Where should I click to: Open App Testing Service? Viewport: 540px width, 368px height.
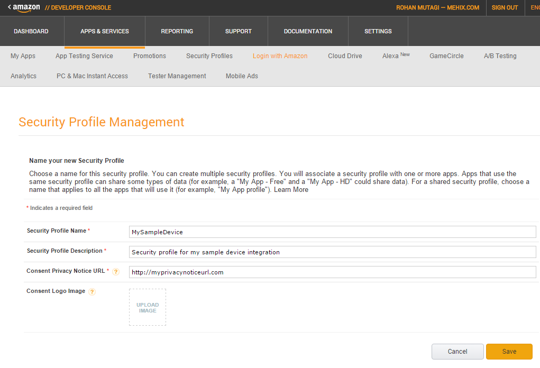coord(85,56)
